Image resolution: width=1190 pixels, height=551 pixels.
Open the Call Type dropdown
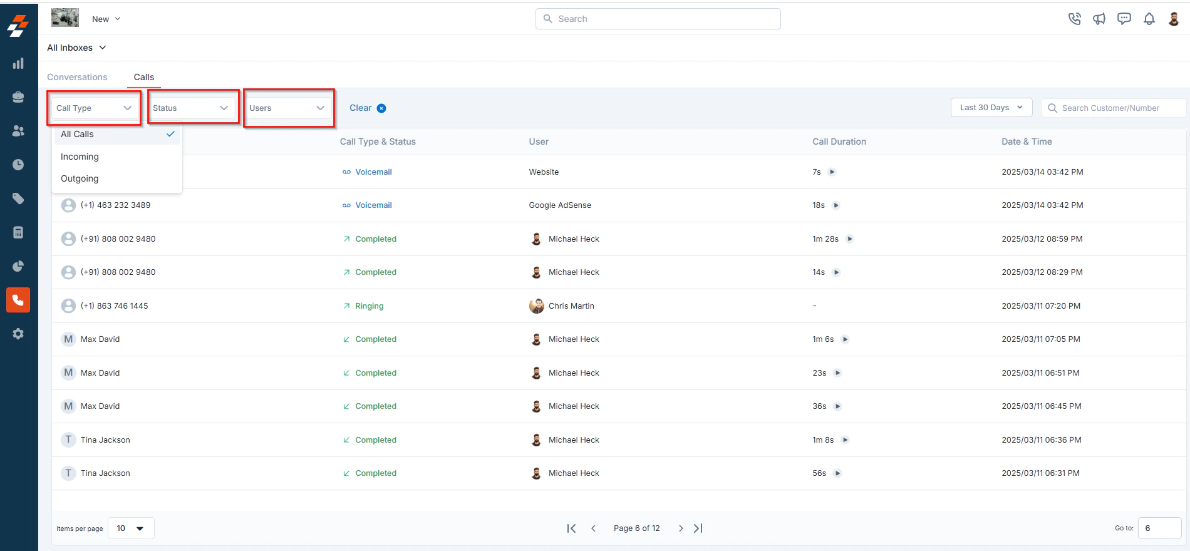tap(95, 108)
